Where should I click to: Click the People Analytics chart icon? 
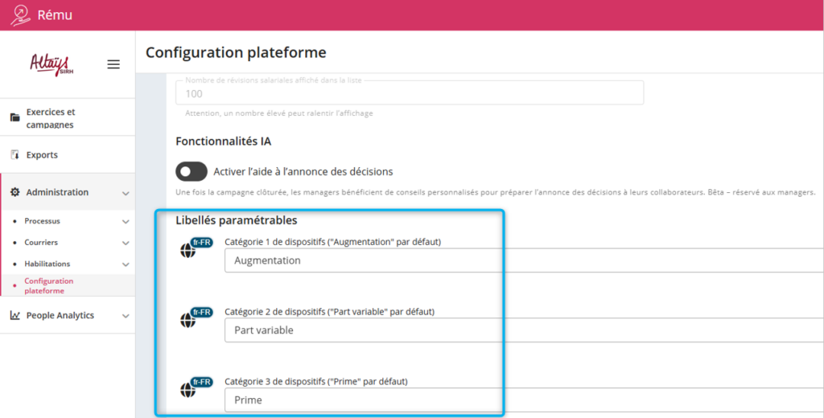pos(14,316)
